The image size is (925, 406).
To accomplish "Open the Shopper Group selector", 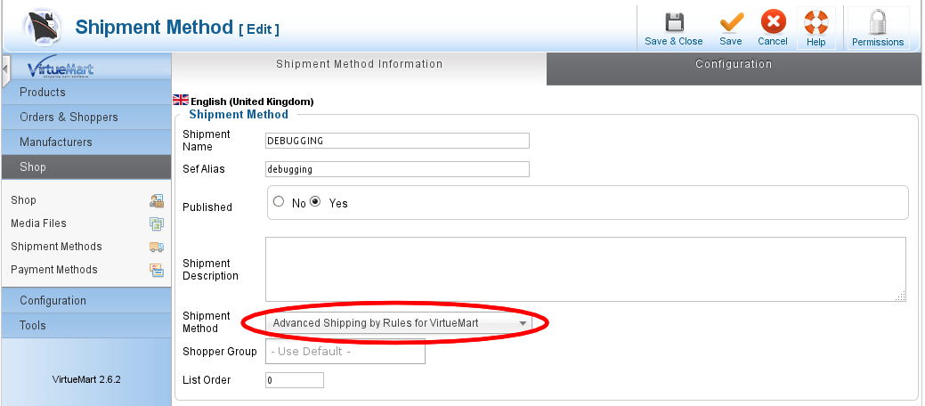I will pyautogui.click(x=345, y=352).
